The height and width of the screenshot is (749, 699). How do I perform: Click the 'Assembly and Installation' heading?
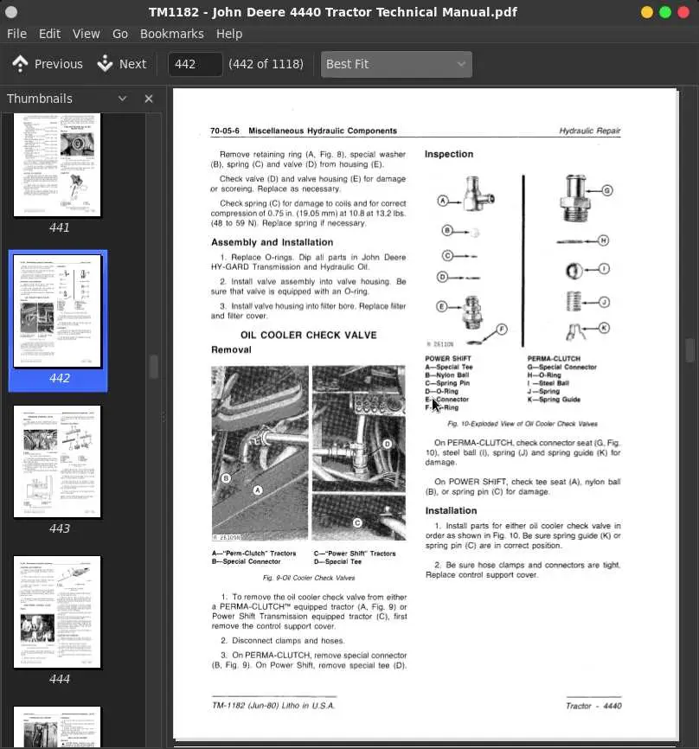272,242
